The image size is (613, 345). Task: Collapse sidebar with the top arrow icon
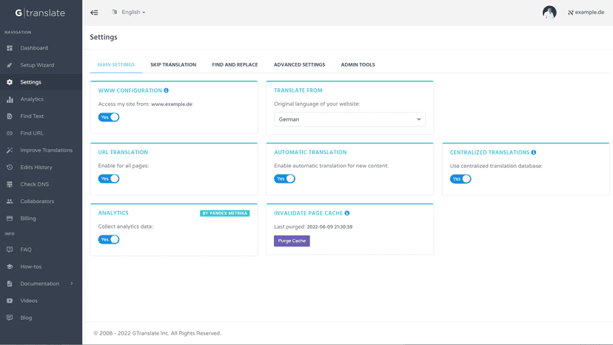click(94, 13)
